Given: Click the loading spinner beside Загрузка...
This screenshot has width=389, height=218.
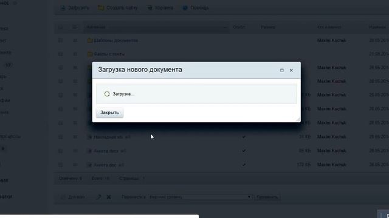Looking at the screenshot, I should [107, 94].
